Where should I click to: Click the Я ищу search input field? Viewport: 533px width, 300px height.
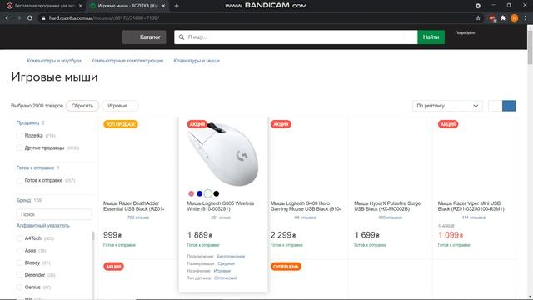coord(296,37)
